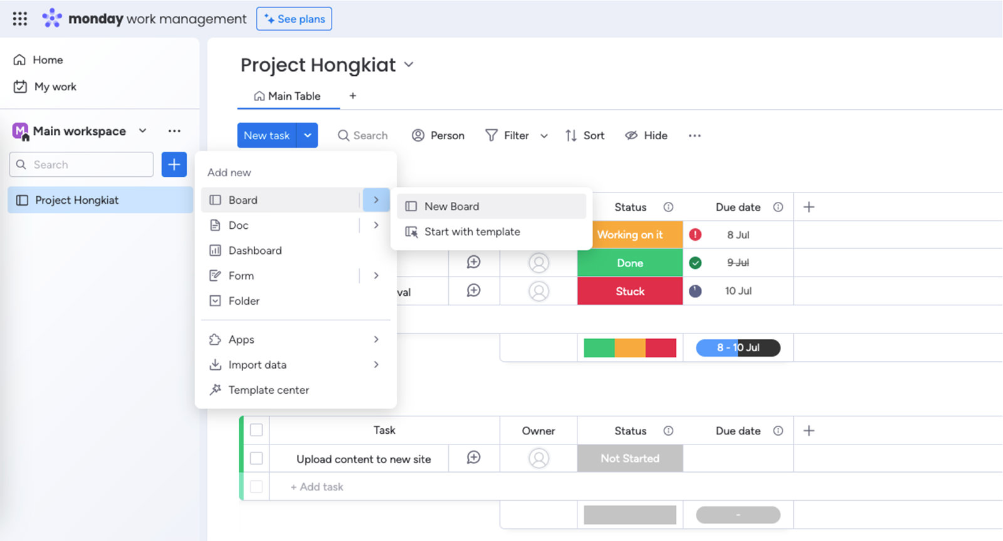Open the toolbar three-dot more menu
Image resolution: width=1003 pixels, height=541 pixels.
[x=695, y=135]
